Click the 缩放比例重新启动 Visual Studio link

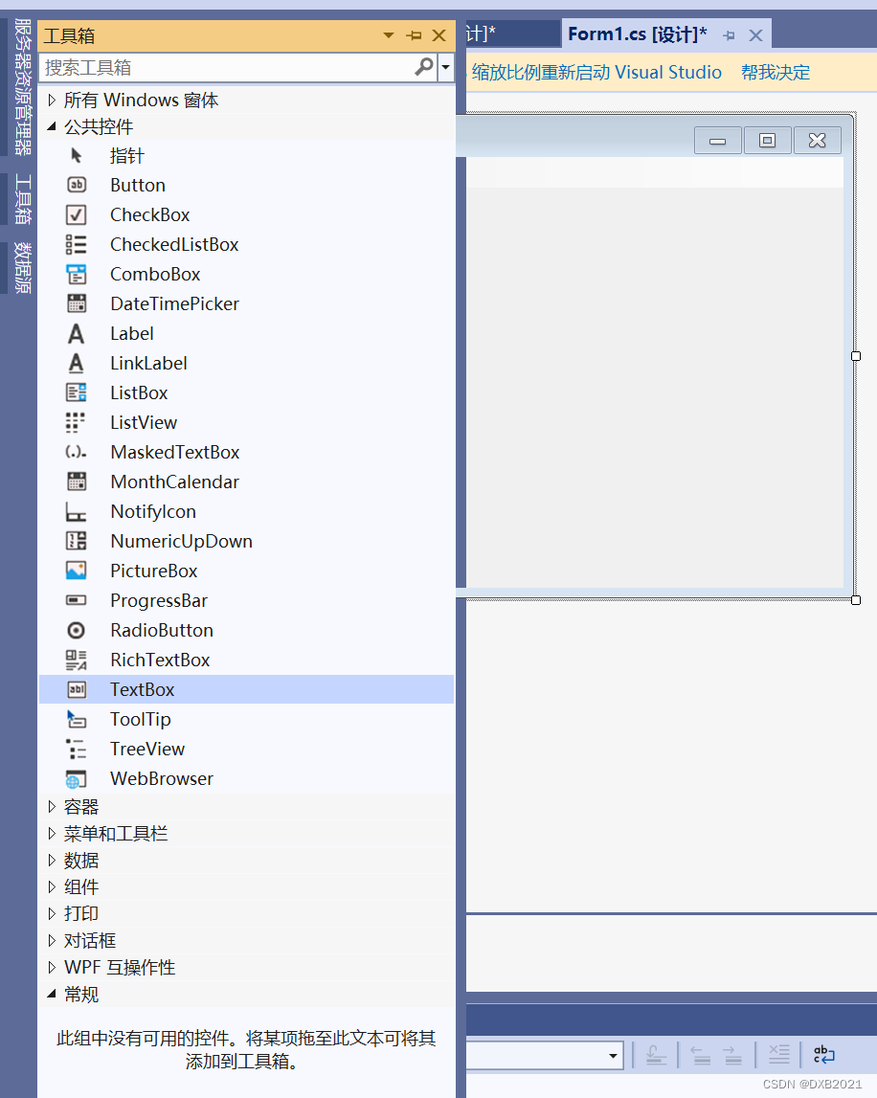click(596, 72)
